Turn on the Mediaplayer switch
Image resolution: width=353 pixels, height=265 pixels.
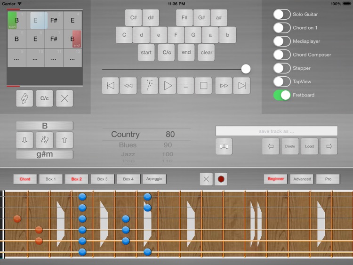[x=282, y=41]
